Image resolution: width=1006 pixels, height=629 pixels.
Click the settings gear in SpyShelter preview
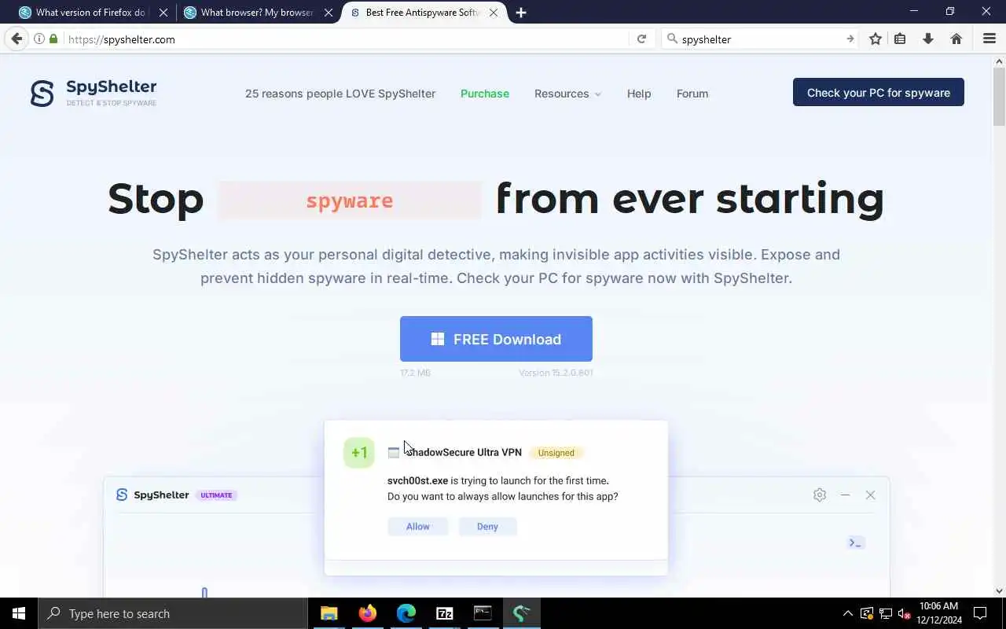[820, 495]
